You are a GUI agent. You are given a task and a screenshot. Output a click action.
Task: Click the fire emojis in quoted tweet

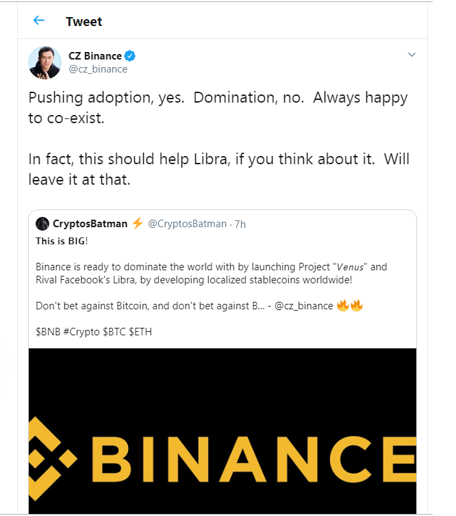[350, 305]
